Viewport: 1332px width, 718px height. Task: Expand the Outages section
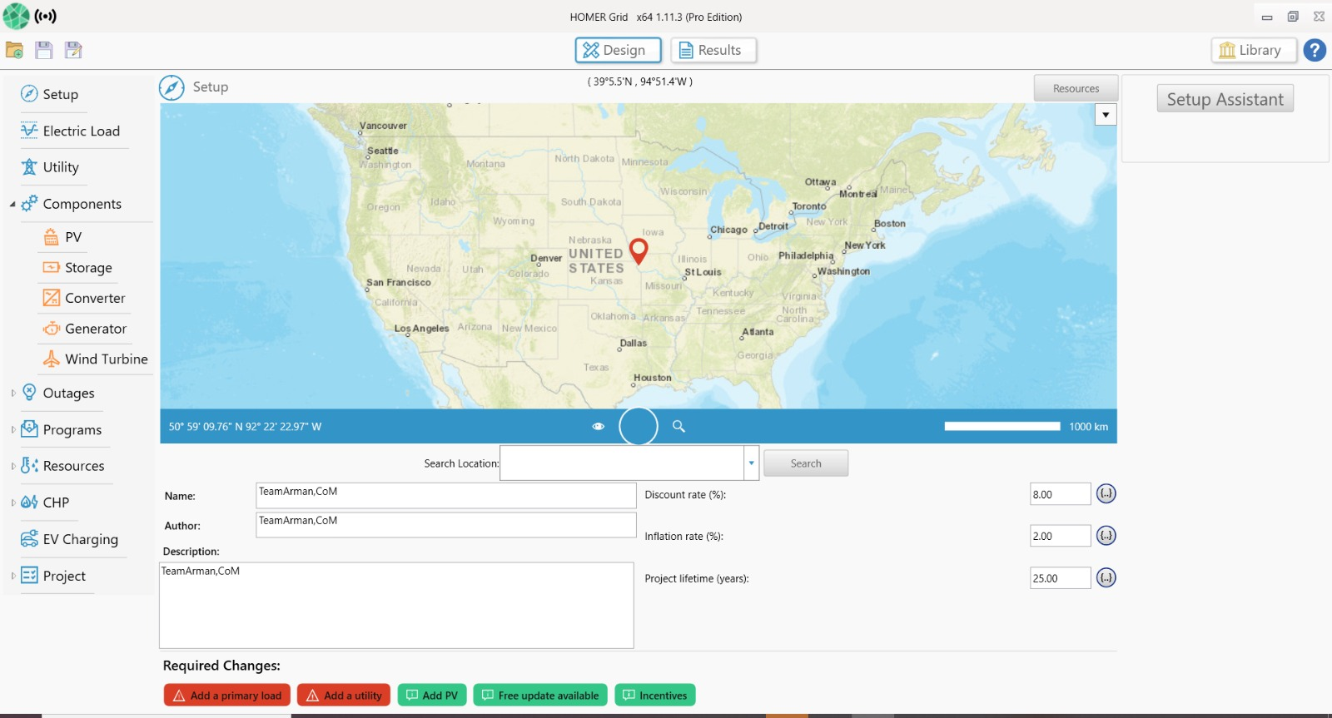coord(13,393)
